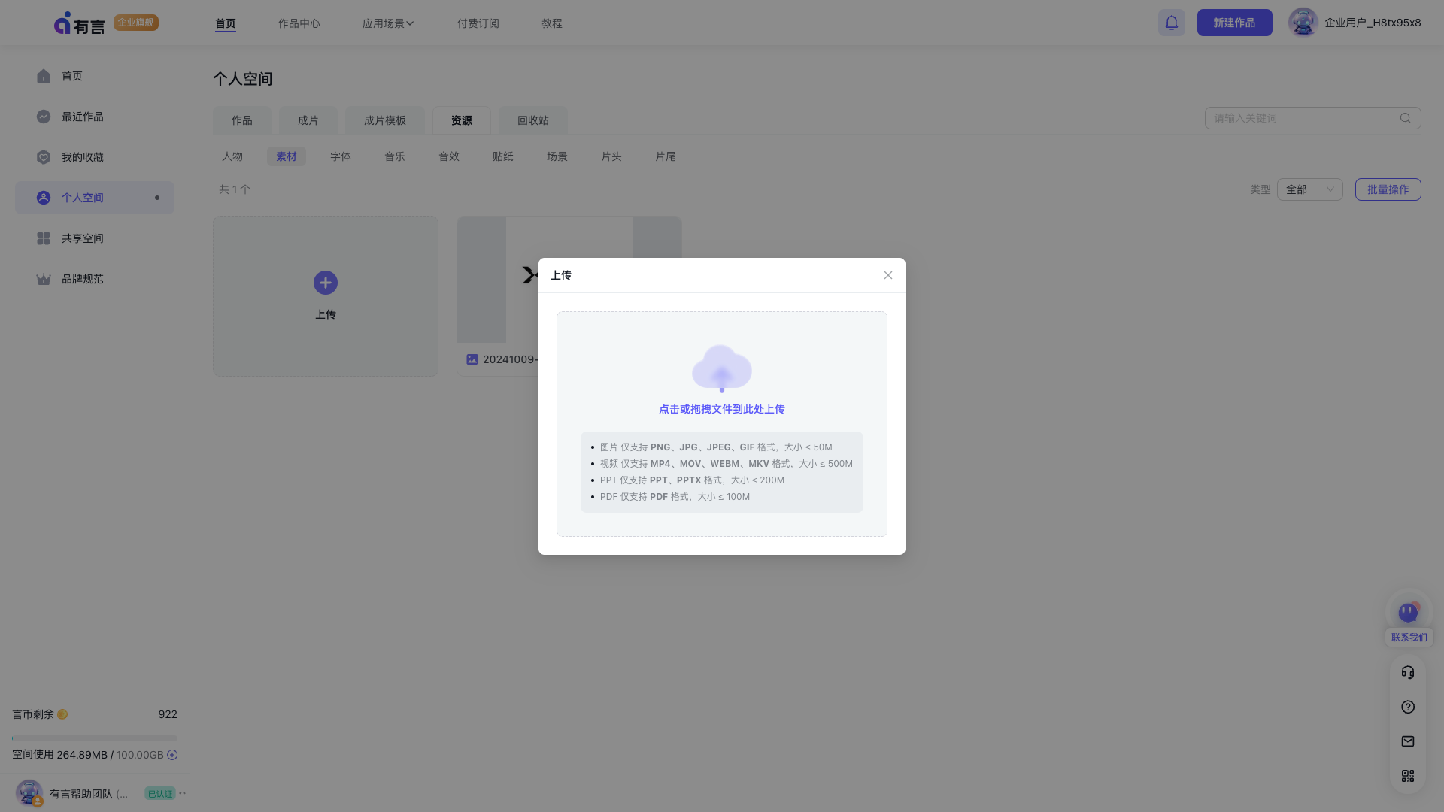Click the 最近作品 icon in the sidebar
The image size is (1444, 812).
point(44,117)
